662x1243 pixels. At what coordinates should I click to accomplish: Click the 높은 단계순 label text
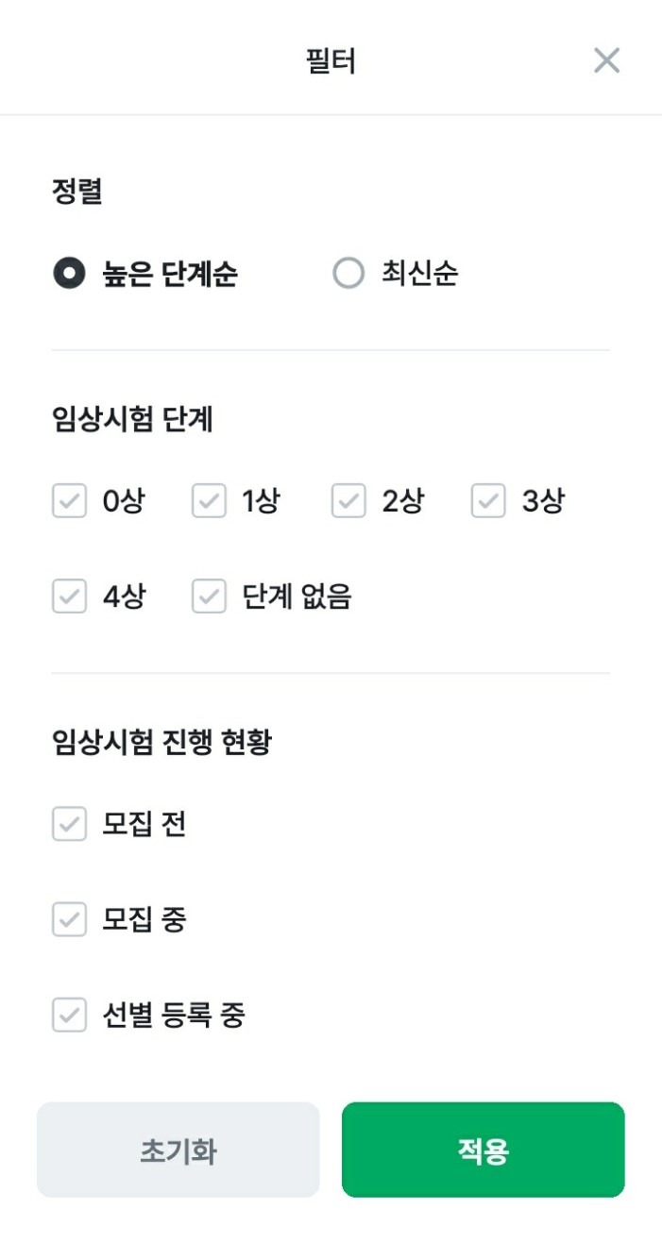tap(170, 275)
